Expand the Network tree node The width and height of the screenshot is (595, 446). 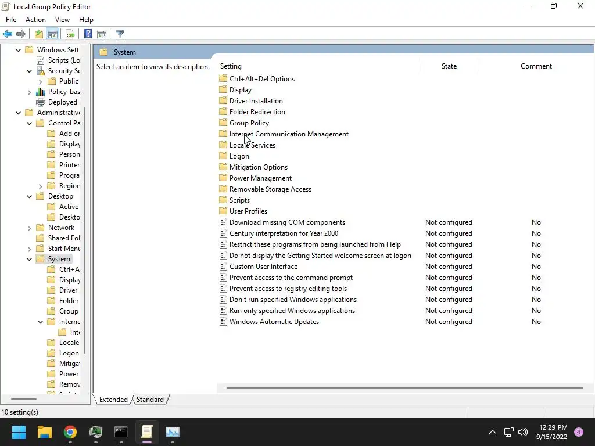(29, 228)
